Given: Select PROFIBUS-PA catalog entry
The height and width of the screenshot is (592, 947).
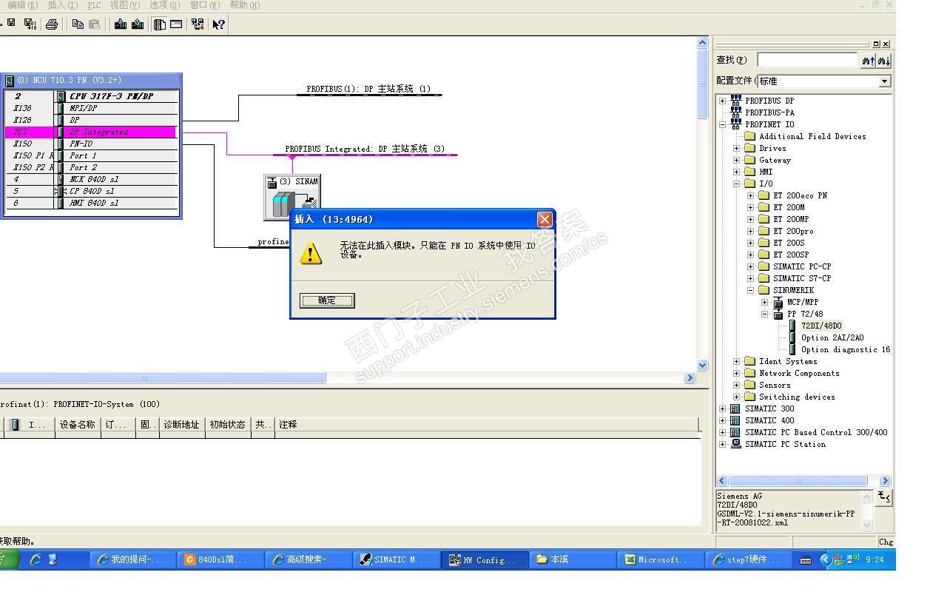Looking at the screenshot, I should tap(769, 112).
